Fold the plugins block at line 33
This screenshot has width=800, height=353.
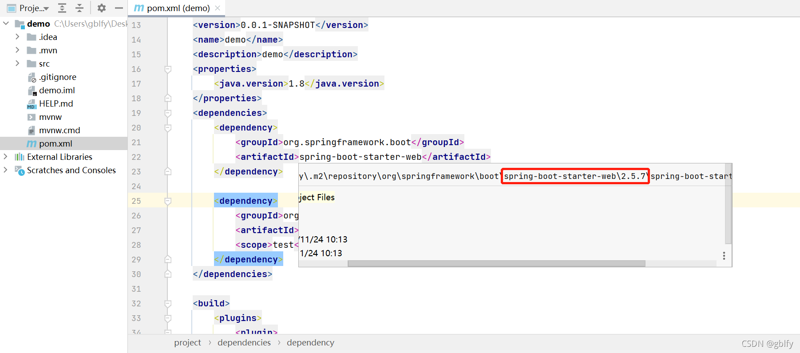(168, 318)
